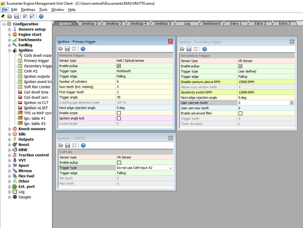Open file icon in Secondary trigger panel
The image size is (303, 228).
[x=182, y=49]
